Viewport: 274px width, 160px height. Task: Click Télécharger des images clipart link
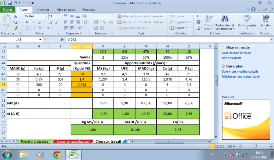[x=241, y=77]
